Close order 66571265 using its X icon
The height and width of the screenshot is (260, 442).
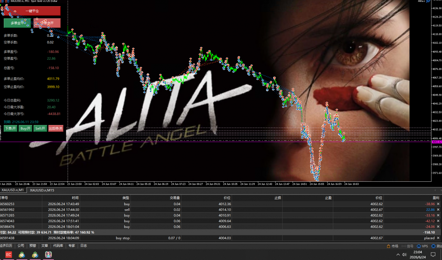pos(438,215)
